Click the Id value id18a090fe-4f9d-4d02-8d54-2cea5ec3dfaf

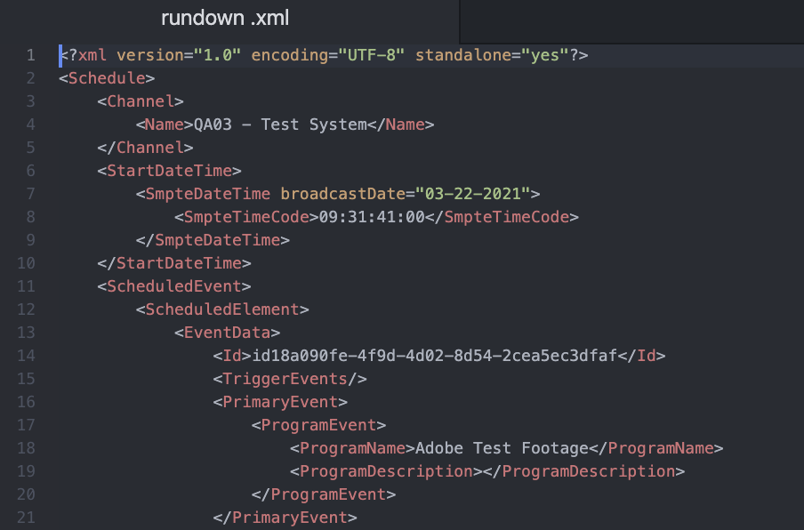(x=434, y=356)
